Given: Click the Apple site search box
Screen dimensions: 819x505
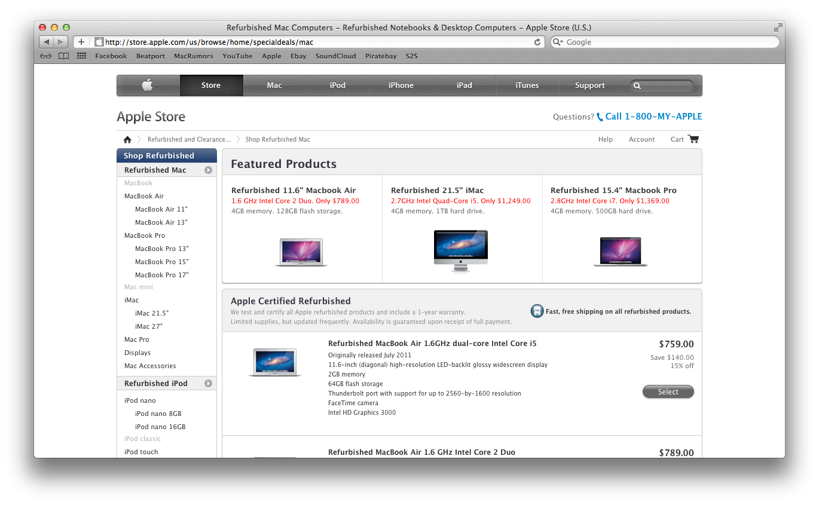Looking at the screenshot, I should 662,85.
